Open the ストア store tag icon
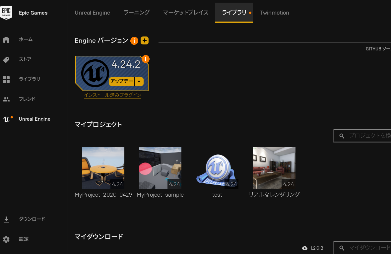Viewport: 391px width, 254px height. 6,60
